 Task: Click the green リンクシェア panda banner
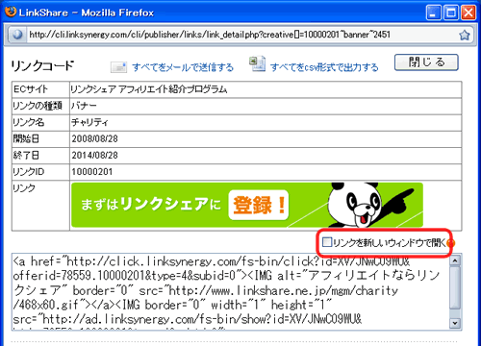(247, 205)
